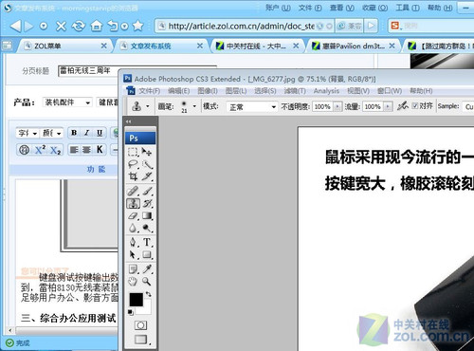
Task: Choose the Notes tool in Photoshop
Action: [x=133, y=269]
